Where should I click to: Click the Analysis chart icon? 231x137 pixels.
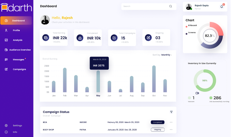(6, 40)
